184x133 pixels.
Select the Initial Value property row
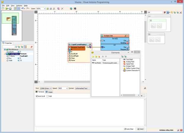click(x=13, y=54)
